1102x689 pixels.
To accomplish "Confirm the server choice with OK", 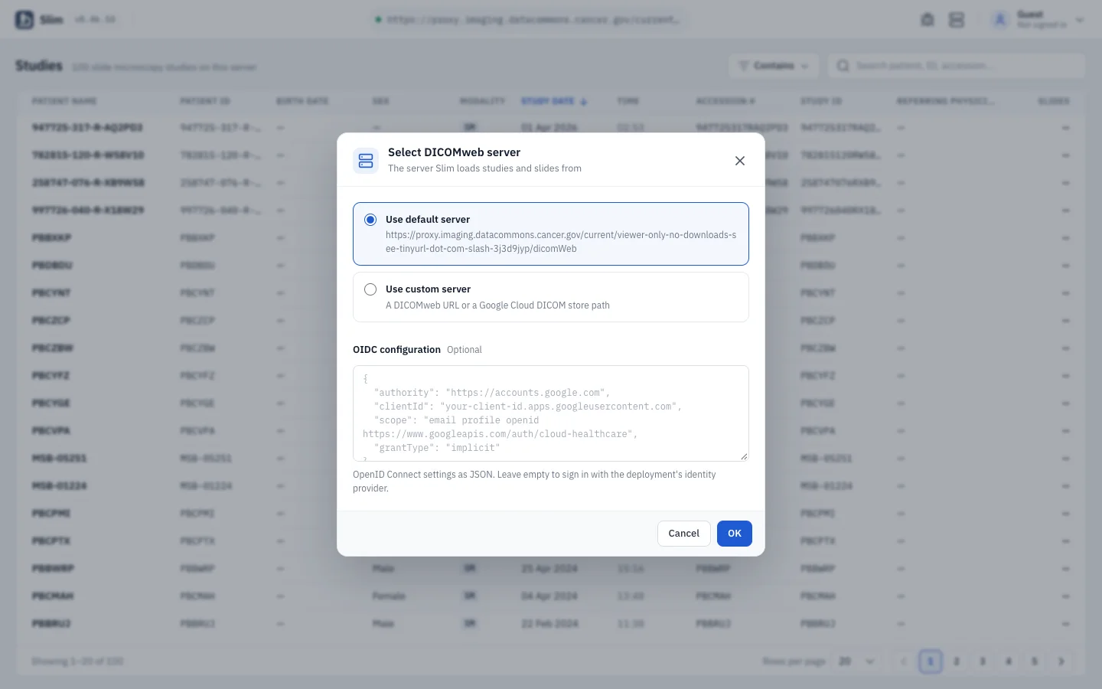I will [734, 534].
